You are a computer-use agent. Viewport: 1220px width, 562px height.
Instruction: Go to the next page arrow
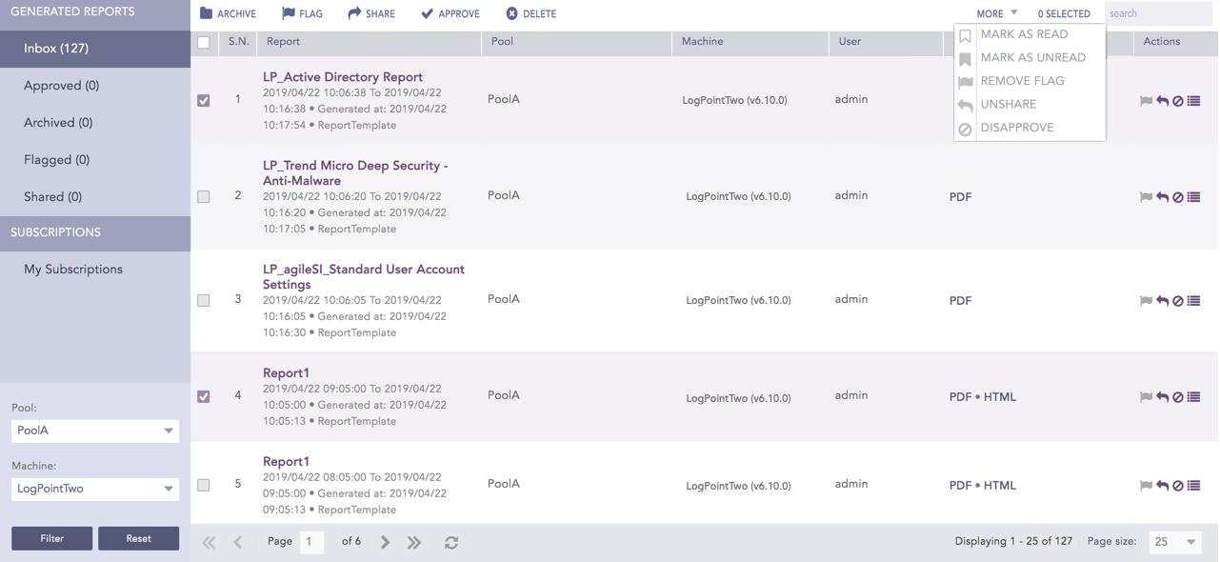pos(385,542)
